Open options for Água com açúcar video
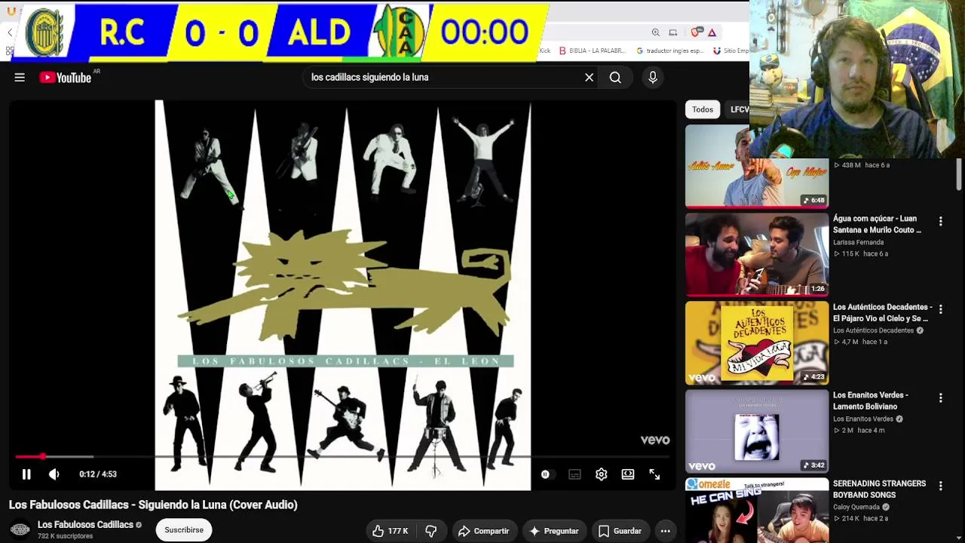The height and width of the screenshot is (543, 965). tap(940, 221)
